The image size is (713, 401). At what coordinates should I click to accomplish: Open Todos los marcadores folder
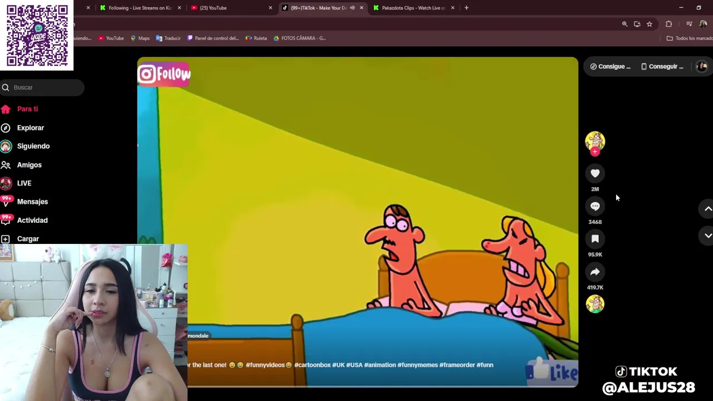click(x=690, y=38)
